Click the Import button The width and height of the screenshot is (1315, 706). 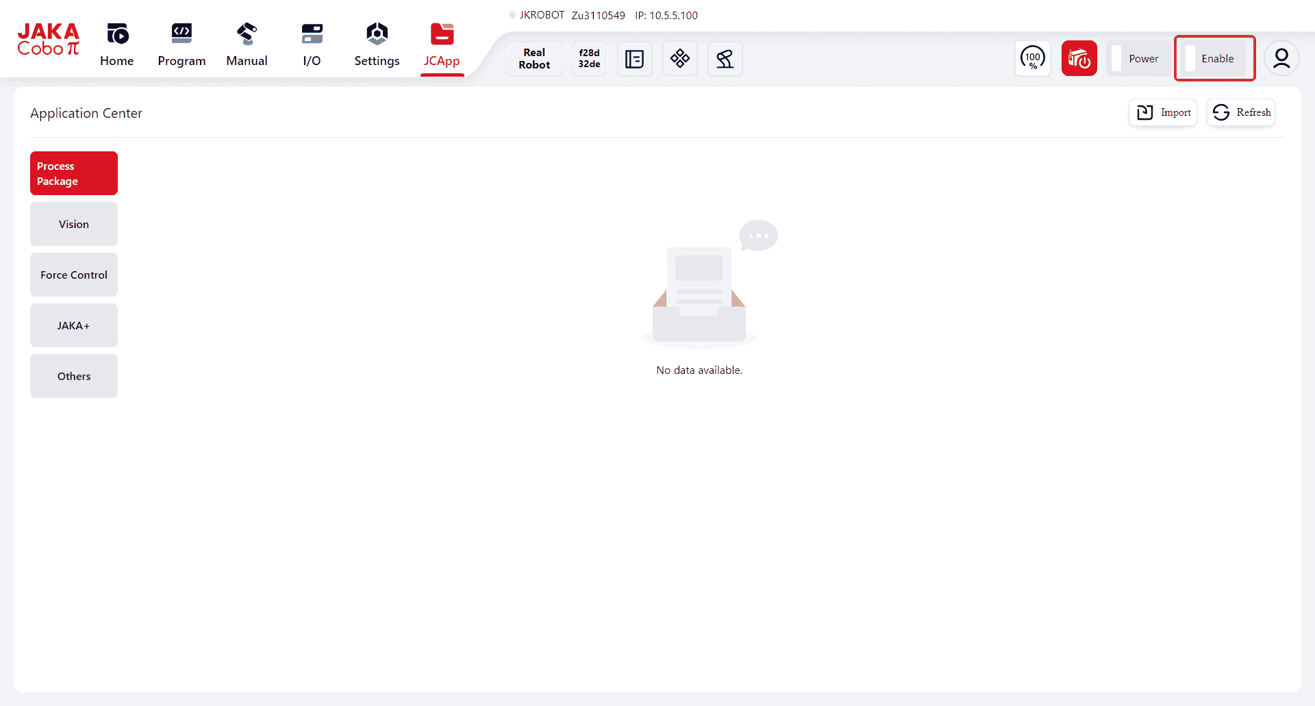click(1163, 112)
